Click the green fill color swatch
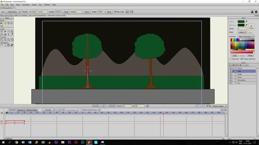Screen dimensions: 259x145 point(241,21)
